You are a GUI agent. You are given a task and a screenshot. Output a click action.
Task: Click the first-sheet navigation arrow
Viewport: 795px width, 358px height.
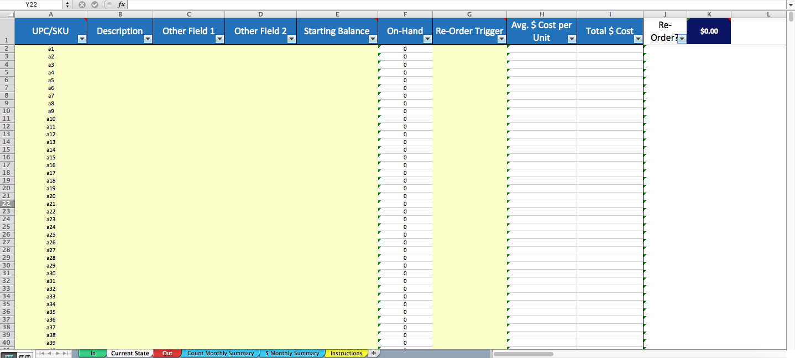[x=41, y=354]
